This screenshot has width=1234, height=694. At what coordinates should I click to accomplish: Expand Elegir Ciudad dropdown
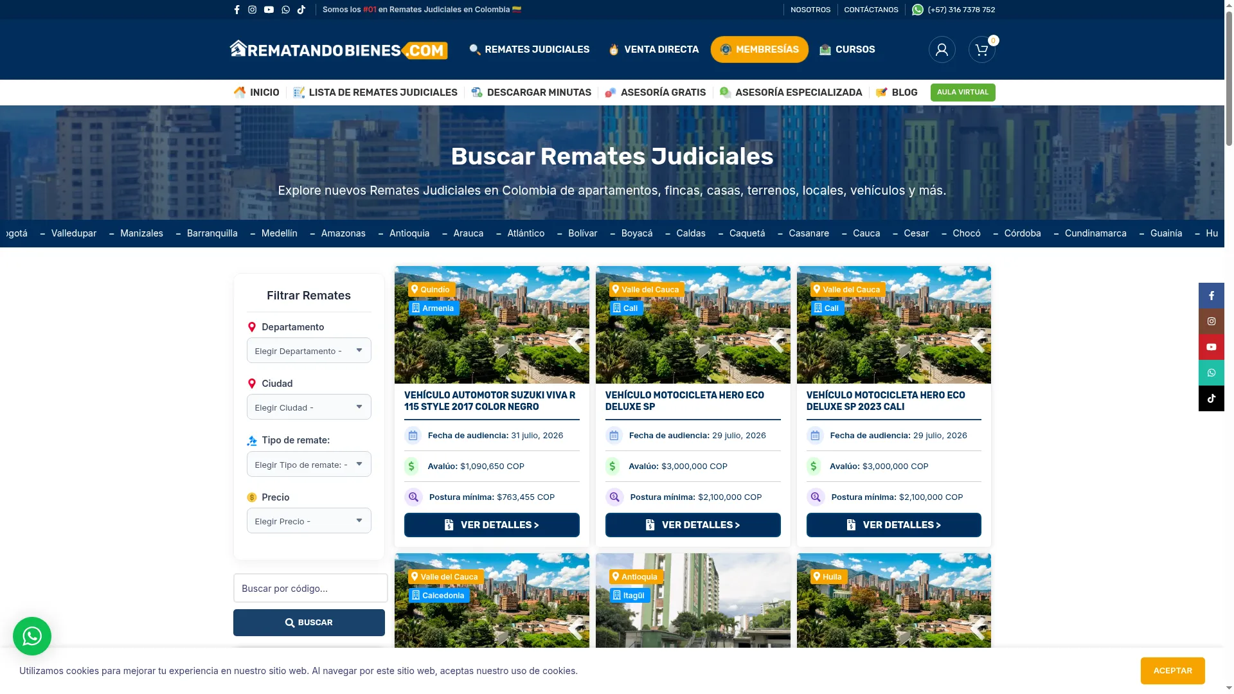pyautogui.click(x=309, y=407)
